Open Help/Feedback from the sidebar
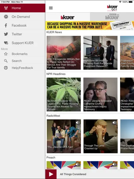 coord(23,68)
